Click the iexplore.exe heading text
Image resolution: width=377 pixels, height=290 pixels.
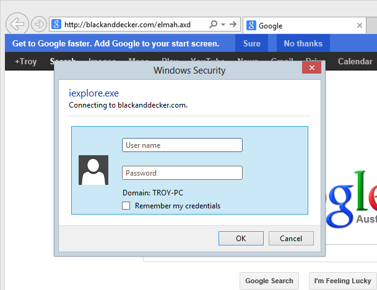pos(93,93)
